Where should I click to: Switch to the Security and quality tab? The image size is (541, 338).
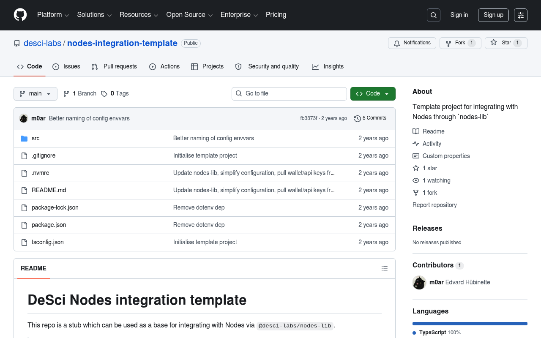[267, 67]
